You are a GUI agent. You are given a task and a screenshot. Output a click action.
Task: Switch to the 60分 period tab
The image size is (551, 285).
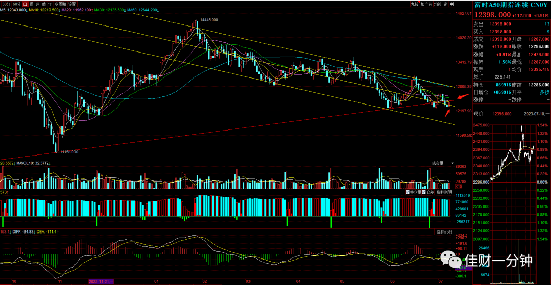pyautogui.click(x=16, y=4)
